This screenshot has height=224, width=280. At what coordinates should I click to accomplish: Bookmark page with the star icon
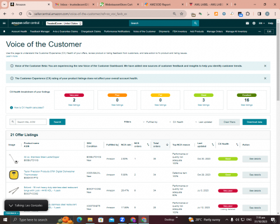(181, 14)
